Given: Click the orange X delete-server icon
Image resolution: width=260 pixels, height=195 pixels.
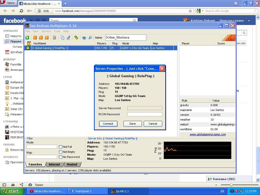Looking at the screenshot, I should pyautogui.click(x=41, y=38).
